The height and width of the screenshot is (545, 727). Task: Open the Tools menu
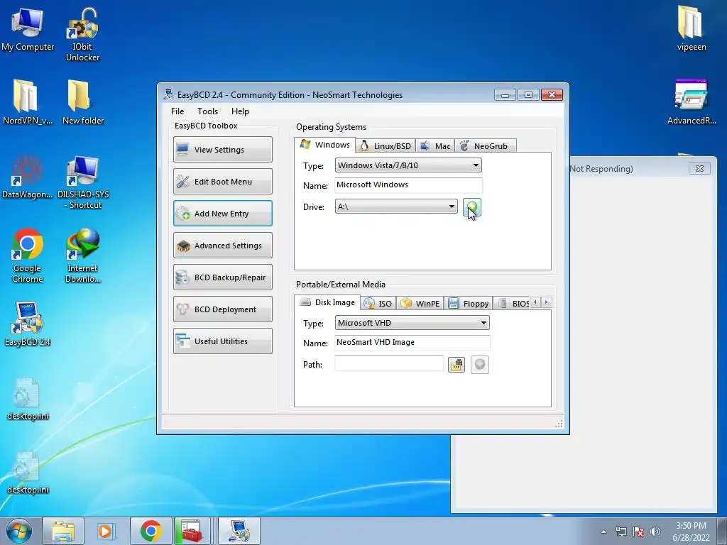point(207,111)
